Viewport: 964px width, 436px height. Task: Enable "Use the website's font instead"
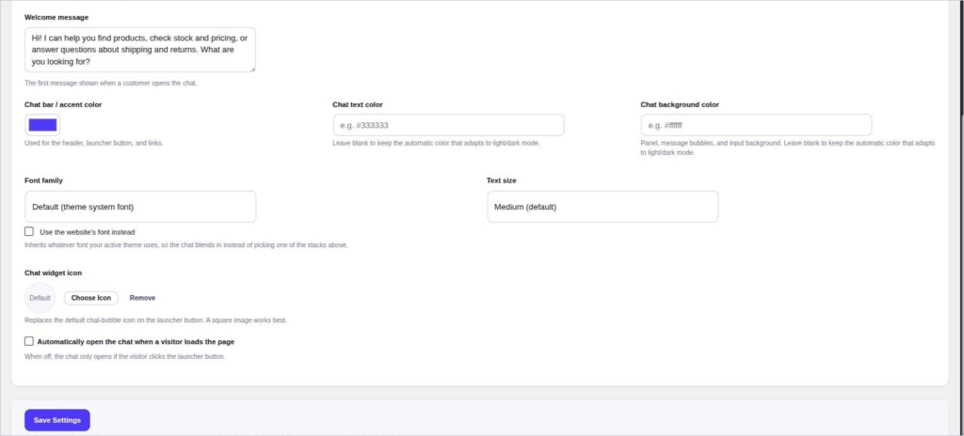point(29,231)
